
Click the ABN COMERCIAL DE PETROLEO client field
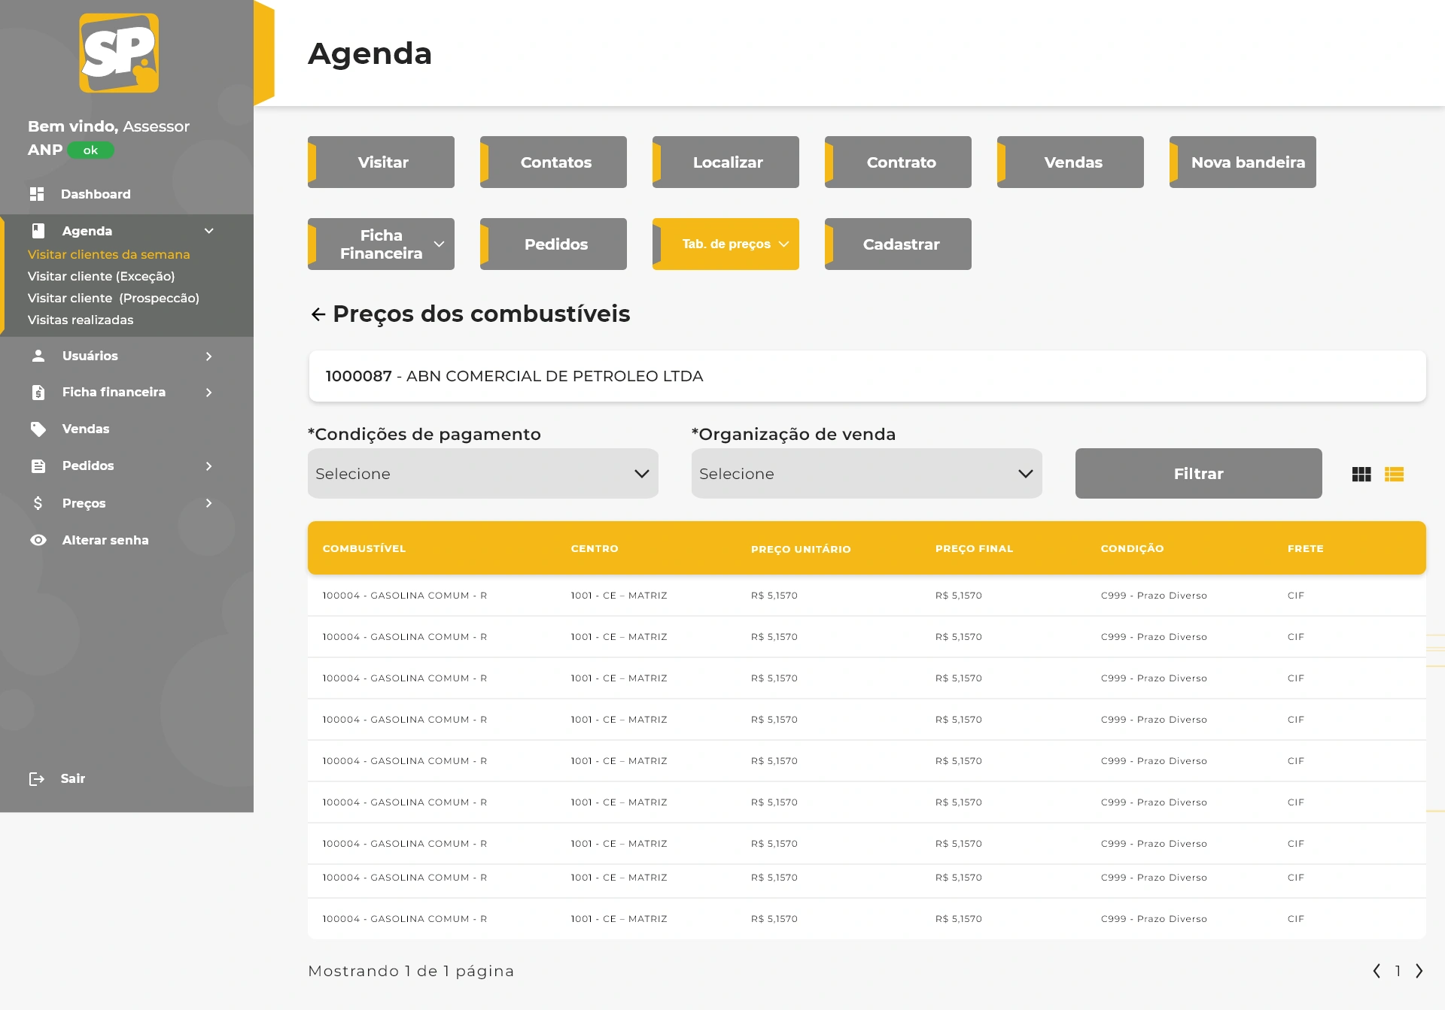click(867, 376)
